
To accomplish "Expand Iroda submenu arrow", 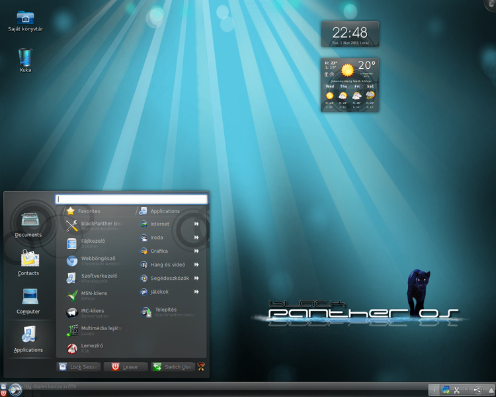I will [x=196, y=238].
